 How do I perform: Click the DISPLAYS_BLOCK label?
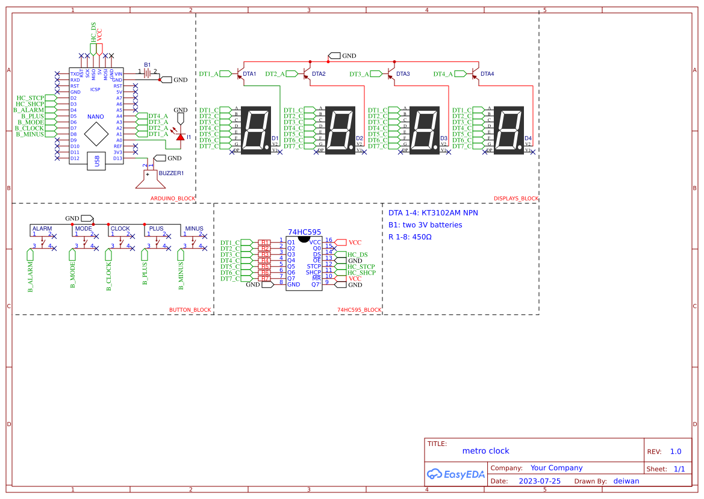tap(516, 199)
